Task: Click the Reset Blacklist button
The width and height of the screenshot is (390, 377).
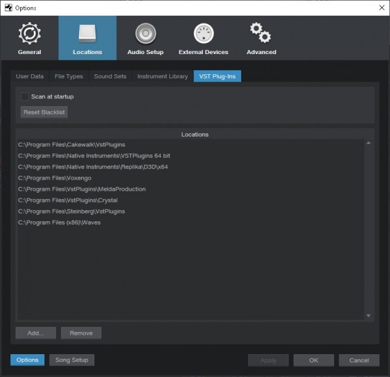Action: [44, 112]
